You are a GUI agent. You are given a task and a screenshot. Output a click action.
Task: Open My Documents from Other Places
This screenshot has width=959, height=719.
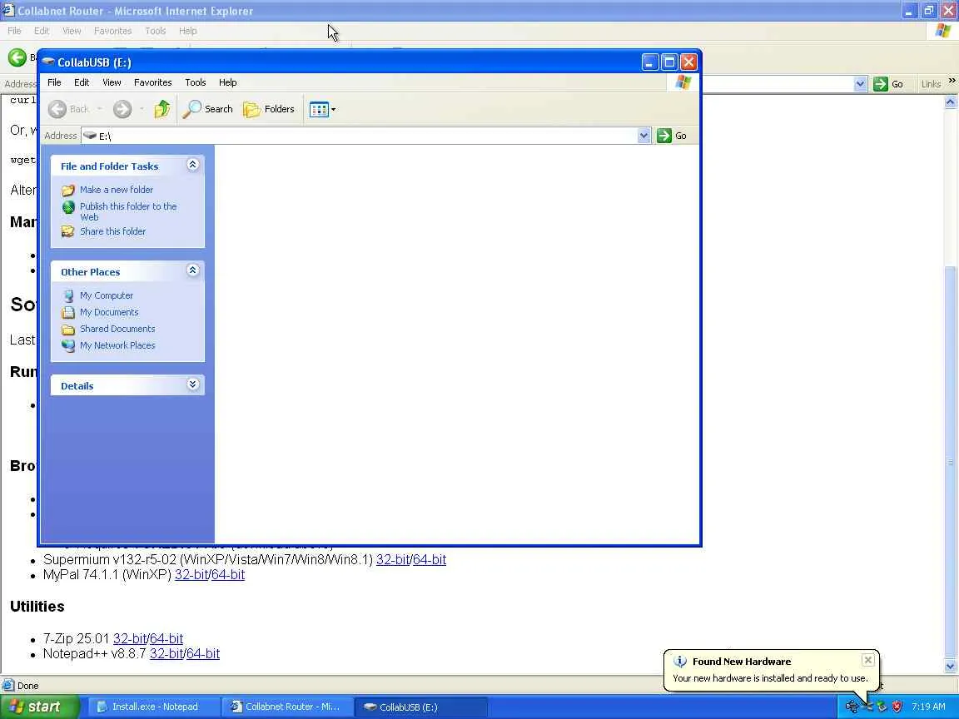click(109, 312)
